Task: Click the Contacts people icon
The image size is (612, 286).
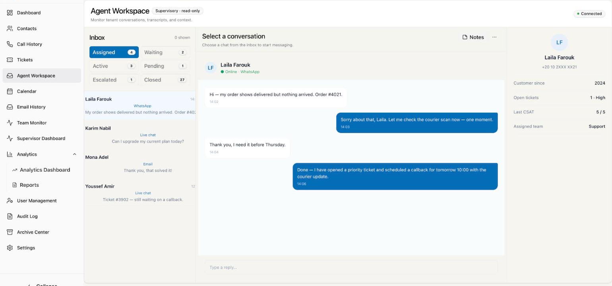Action: click(10, 29)
